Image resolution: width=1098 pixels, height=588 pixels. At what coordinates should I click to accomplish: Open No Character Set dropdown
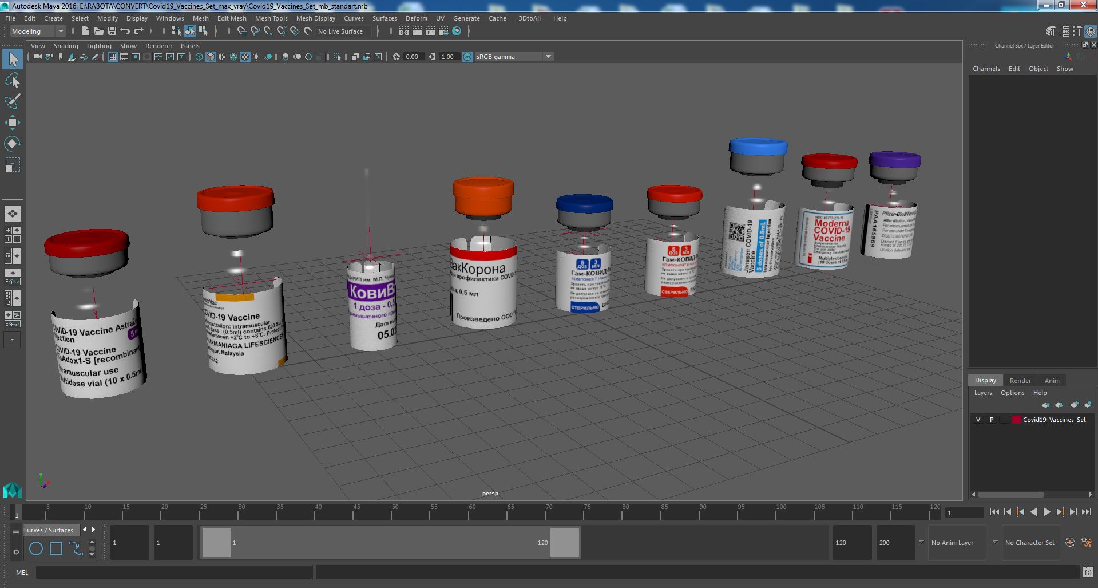pyautogui.click(x=1030, y=543)
